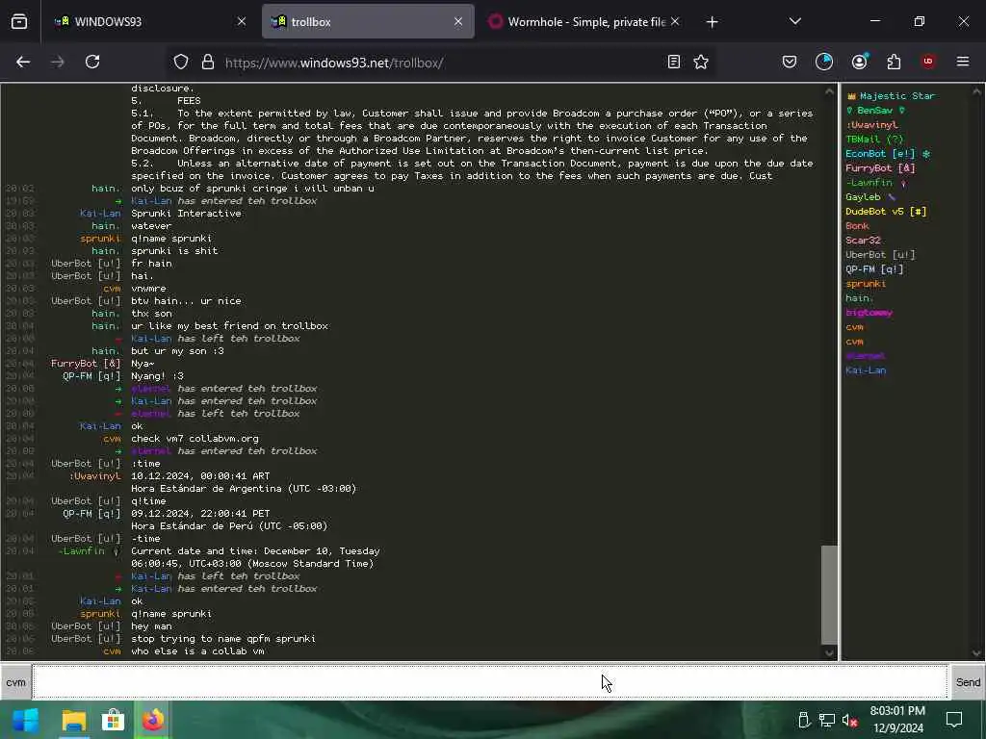Close the WINDOWS93 tab

coord(242,22)
